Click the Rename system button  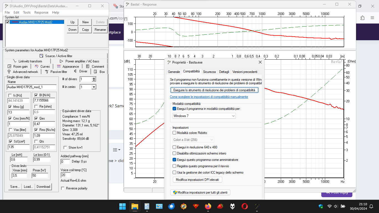click(100, 30)
